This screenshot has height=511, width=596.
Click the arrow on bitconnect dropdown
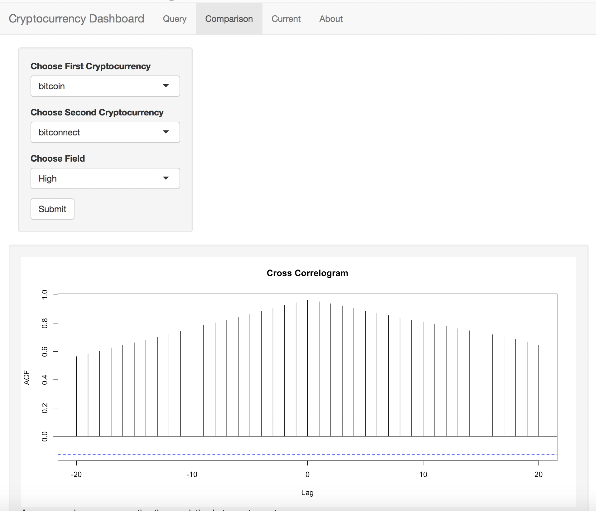(x=166, y=132)
